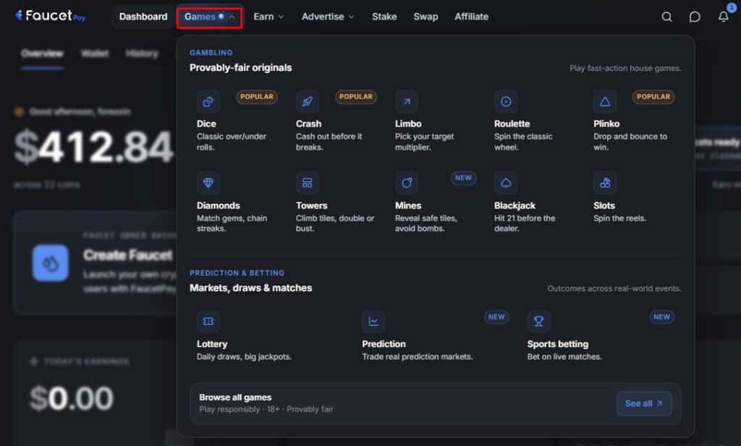
Task: Open the Diamonds game title
Action: 219,205
